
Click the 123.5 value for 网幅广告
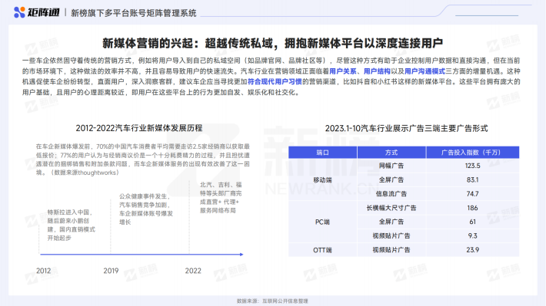click(x=472, y=166)
